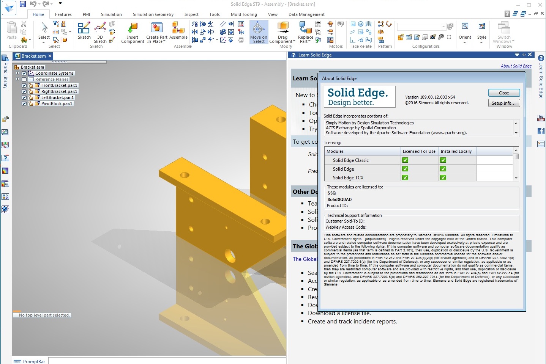The height and width of the screenshot is (364, 546).
Task: Expand Reference Planes tree node
Action: [x=17, y=79]
